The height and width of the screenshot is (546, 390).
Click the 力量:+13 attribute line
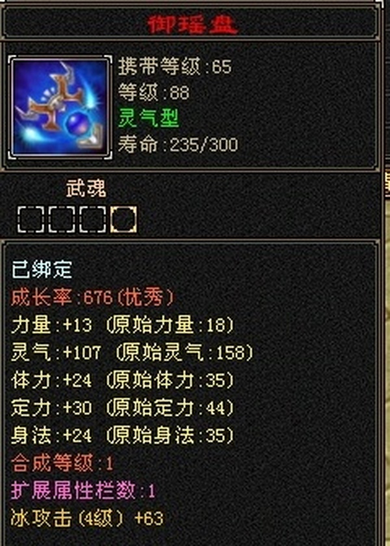point(122,326)
